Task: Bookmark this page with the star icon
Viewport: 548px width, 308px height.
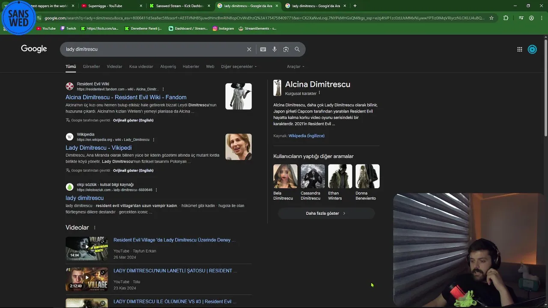Action: click(491, 18)
